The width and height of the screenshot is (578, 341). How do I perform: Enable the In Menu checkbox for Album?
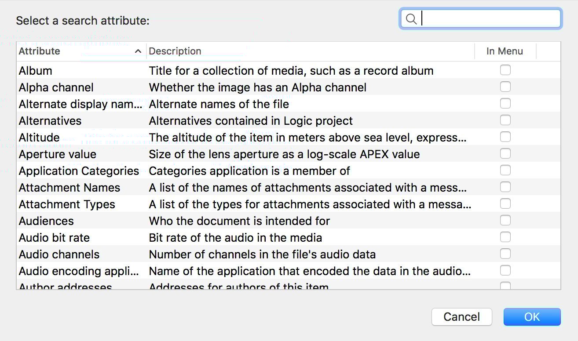tap(505, 70)
